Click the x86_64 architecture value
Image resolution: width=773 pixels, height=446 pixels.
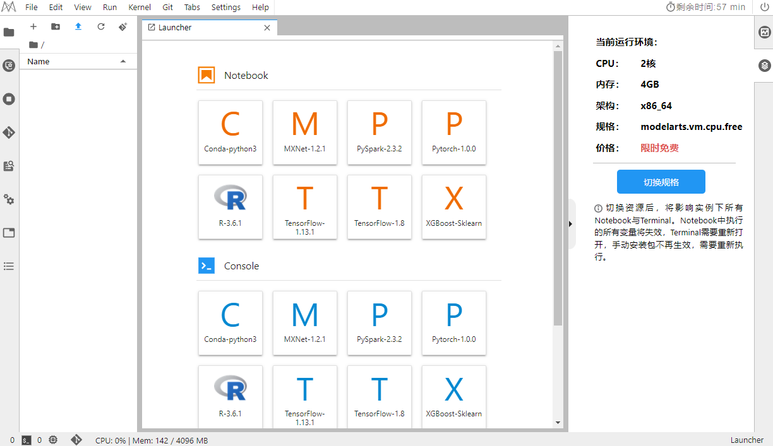[x=656, y=106]
